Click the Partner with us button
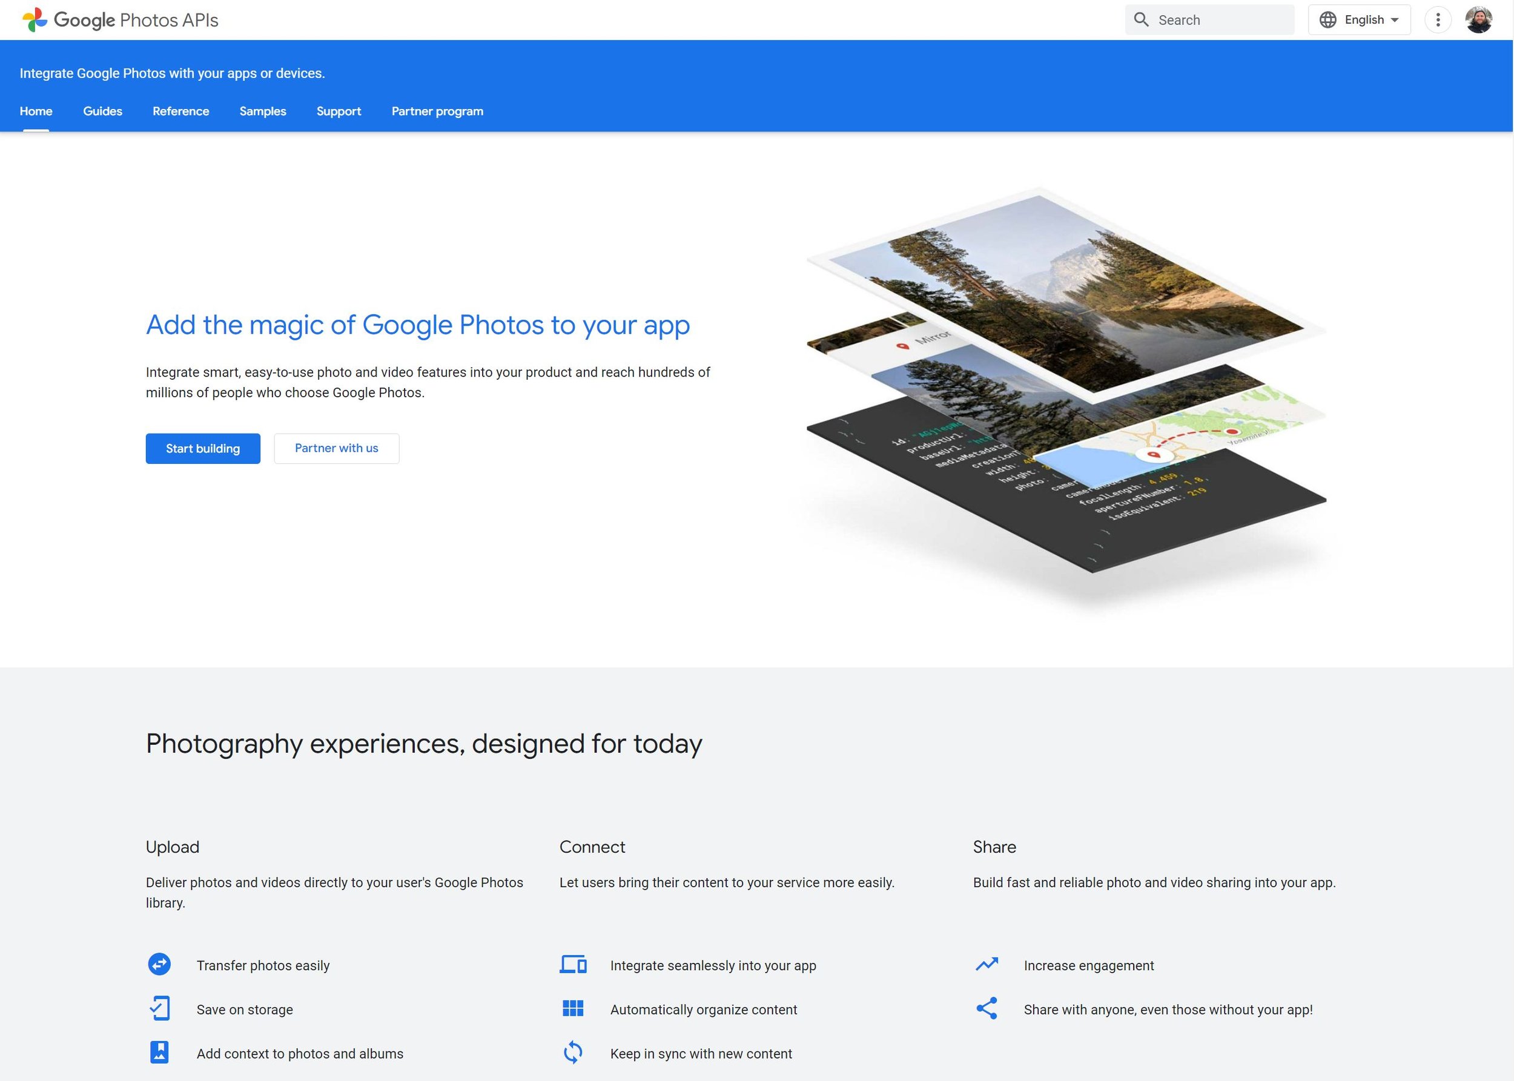Screen dimensions: 1514x1081 [337, 449]
